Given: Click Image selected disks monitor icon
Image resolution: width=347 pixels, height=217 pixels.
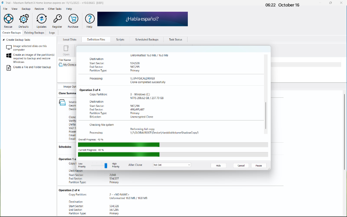Looking at the screenshot, I should (x=9, y=48).
